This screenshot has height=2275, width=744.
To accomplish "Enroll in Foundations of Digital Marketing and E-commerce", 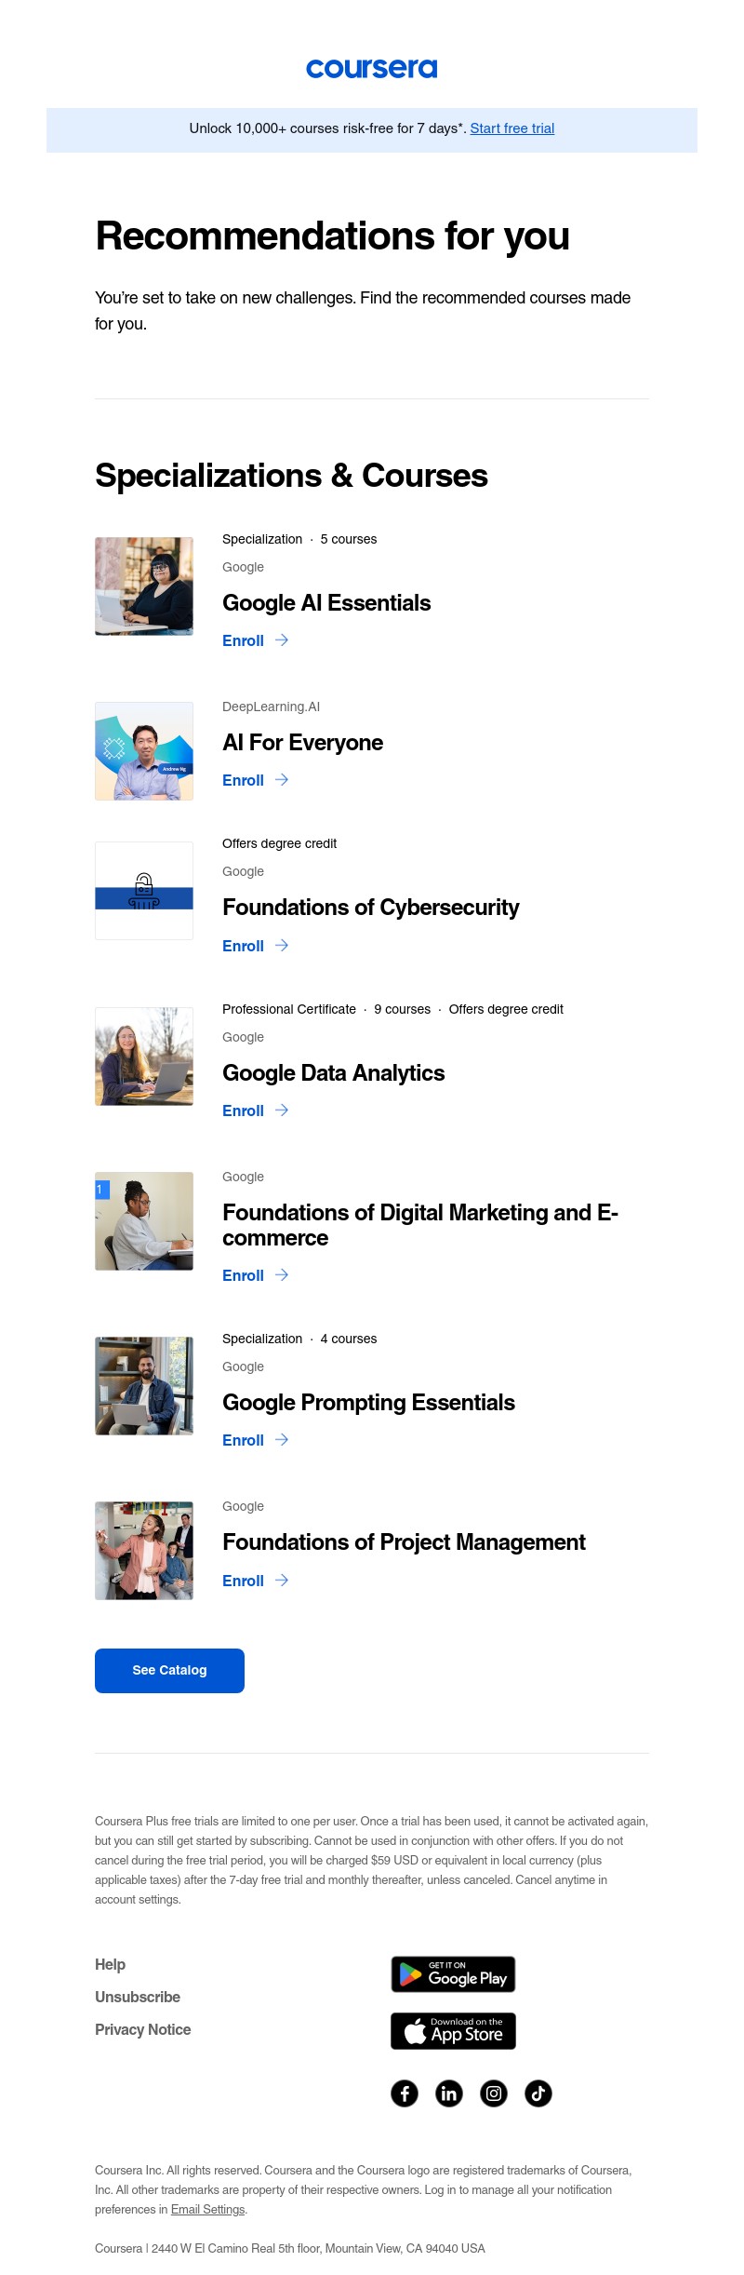I will [244, 1275].
